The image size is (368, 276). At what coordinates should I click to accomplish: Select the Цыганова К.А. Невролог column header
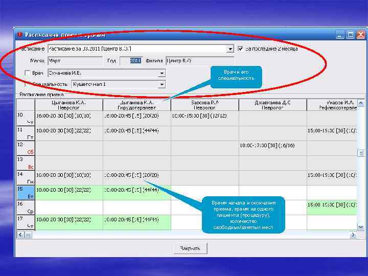click(x=69, y=105)
